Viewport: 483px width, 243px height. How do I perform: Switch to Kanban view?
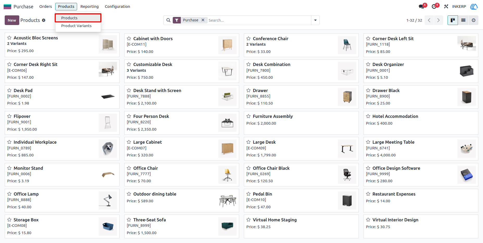click(x=453, y=20)
